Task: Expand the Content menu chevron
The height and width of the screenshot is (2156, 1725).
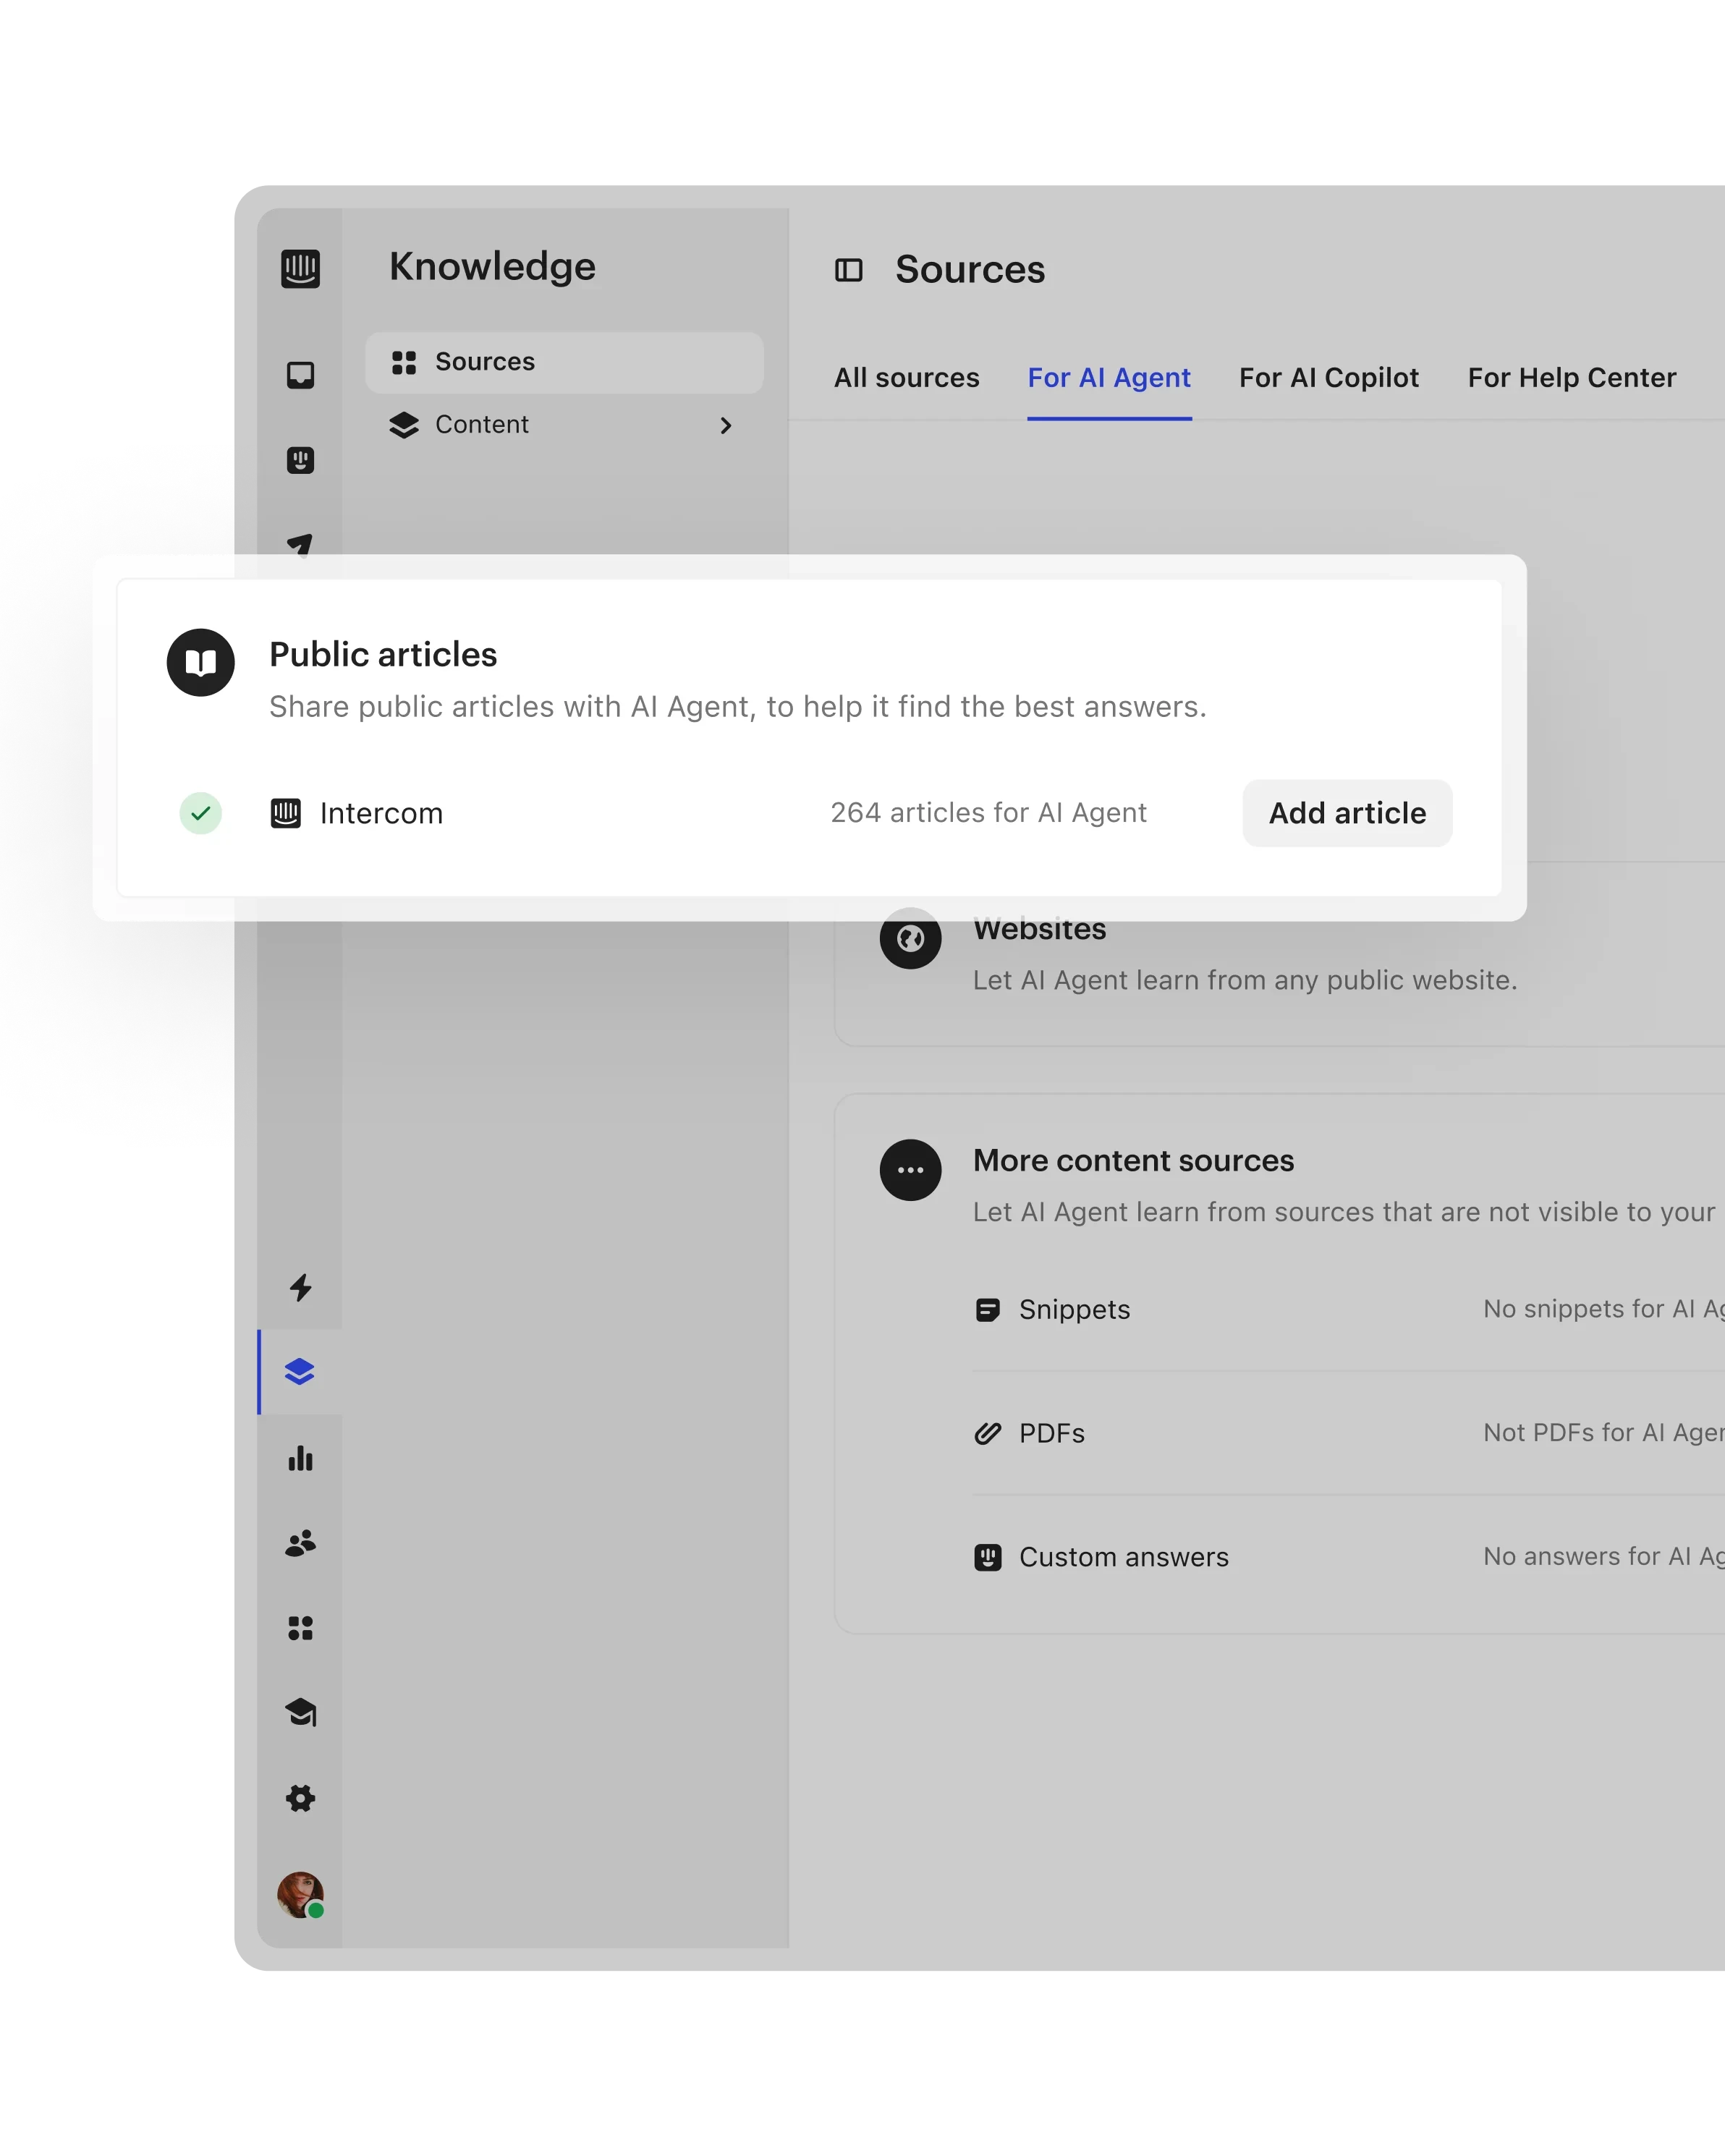Action: coord(726,426)
